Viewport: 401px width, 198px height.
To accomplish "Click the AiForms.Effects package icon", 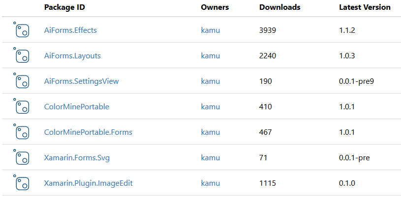I will click(21, 29).
